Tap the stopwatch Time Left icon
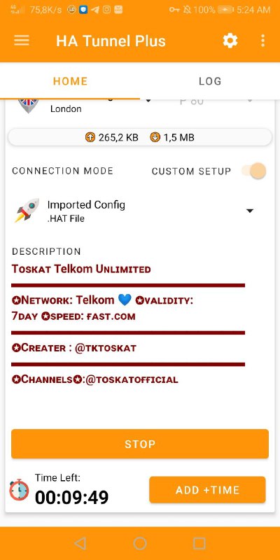280x560 pixels. coord(19,489)
